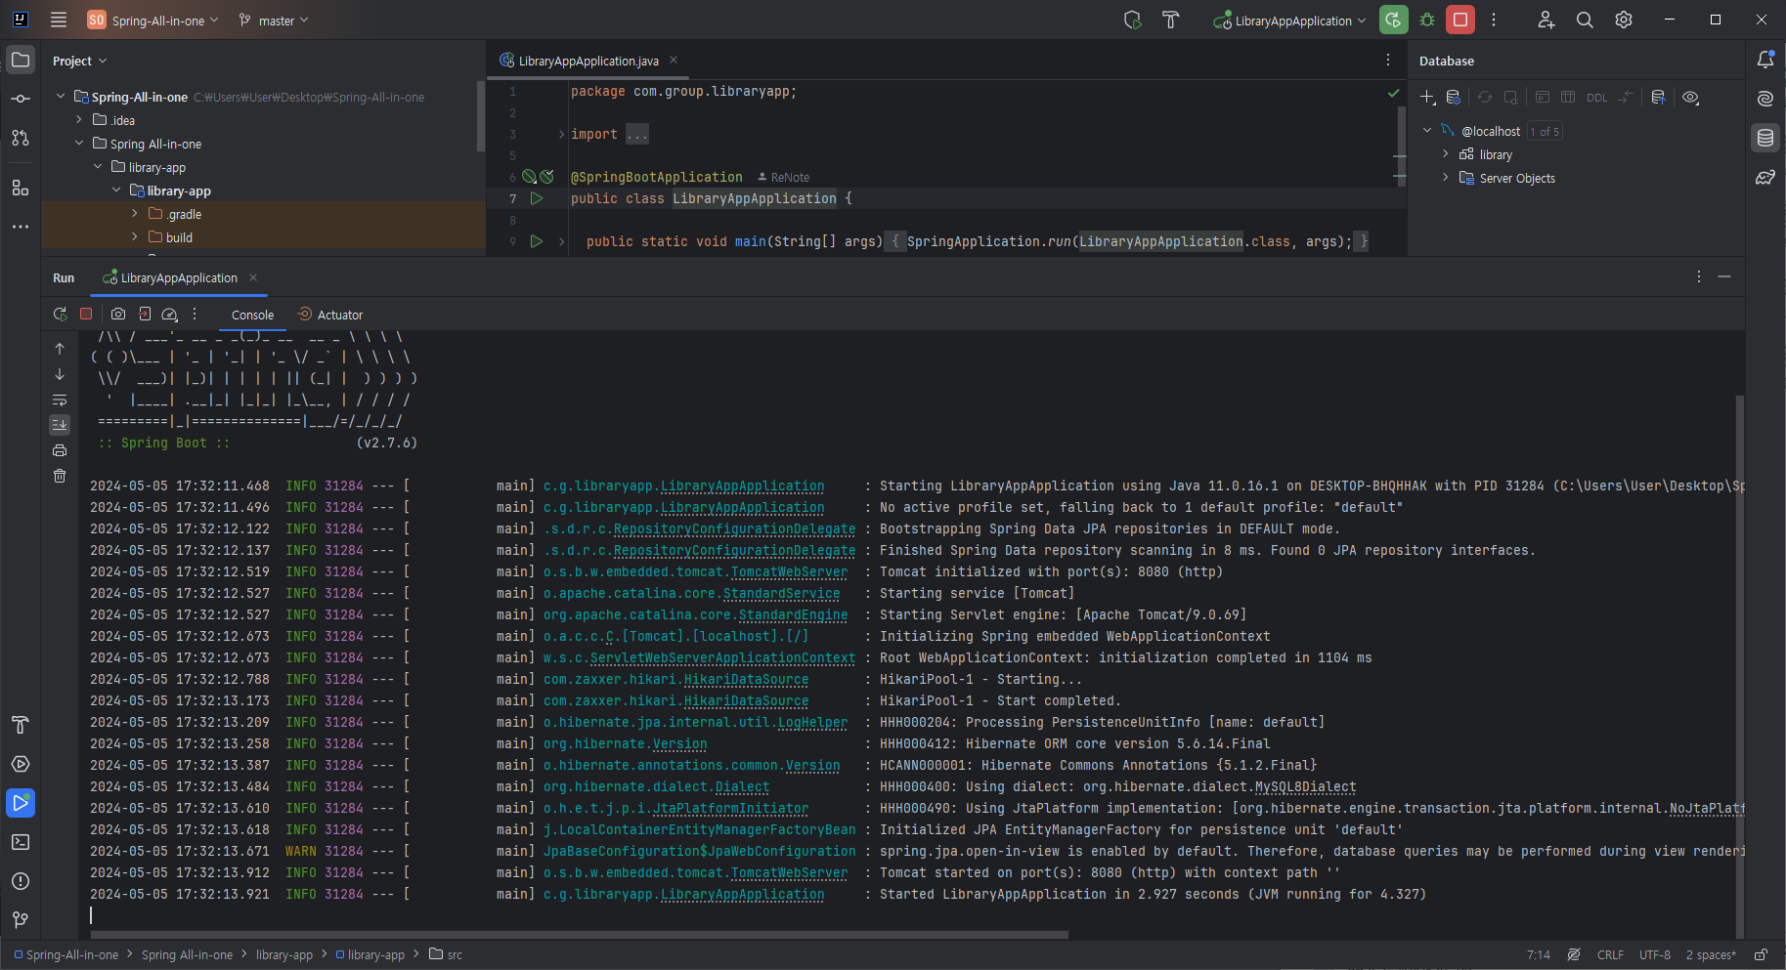
Task: Close the LibraryAppApplication.java editor tab
Action: (674, 61)
